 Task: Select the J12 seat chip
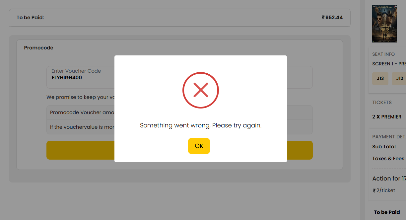point(399,78)
